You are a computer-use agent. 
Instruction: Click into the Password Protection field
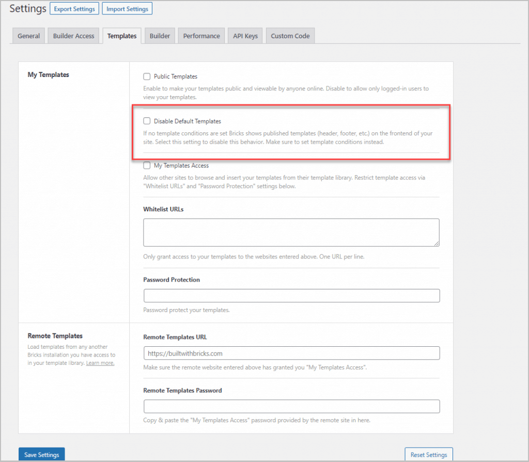pos(291,296)
